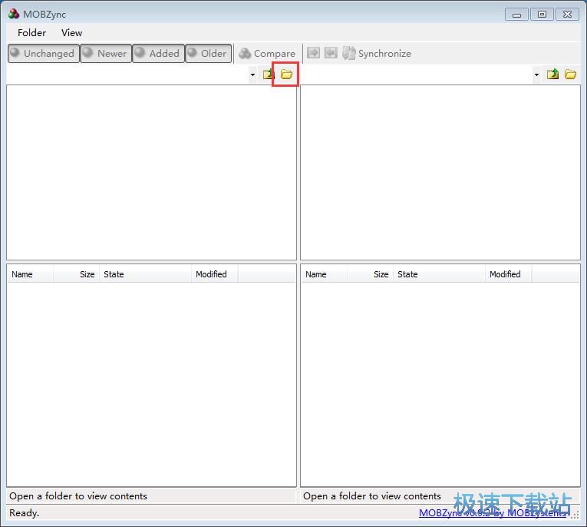Open the MOBZync by MOBZystems link
587x527 pixels.
(x=491, y=513)
